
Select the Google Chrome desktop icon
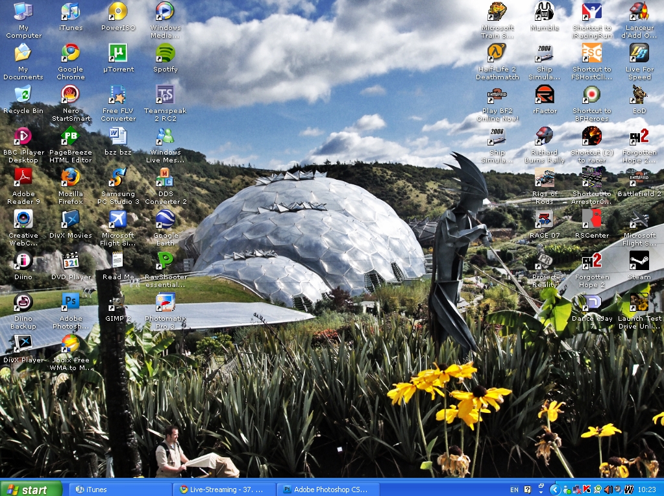click(x=71, y=53)
